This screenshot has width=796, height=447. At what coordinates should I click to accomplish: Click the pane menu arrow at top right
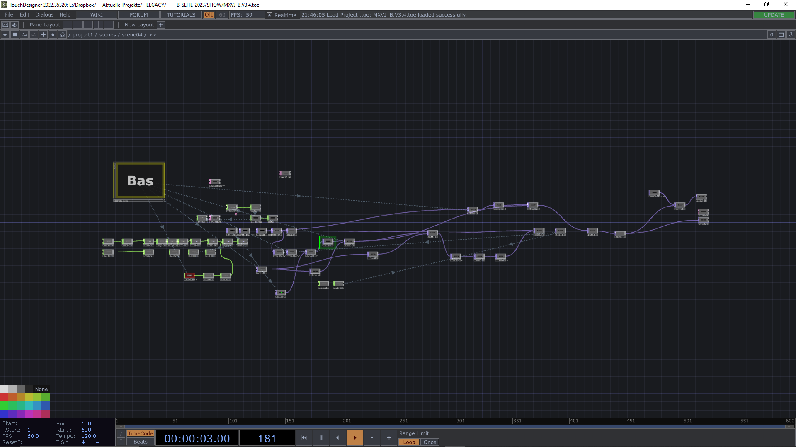(791, 35)
